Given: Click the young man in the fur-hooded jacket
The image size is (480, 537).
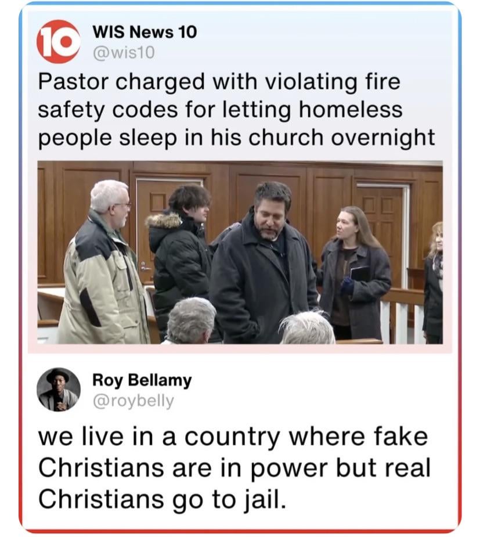Looking at the screenshot, I should [181, 254].
